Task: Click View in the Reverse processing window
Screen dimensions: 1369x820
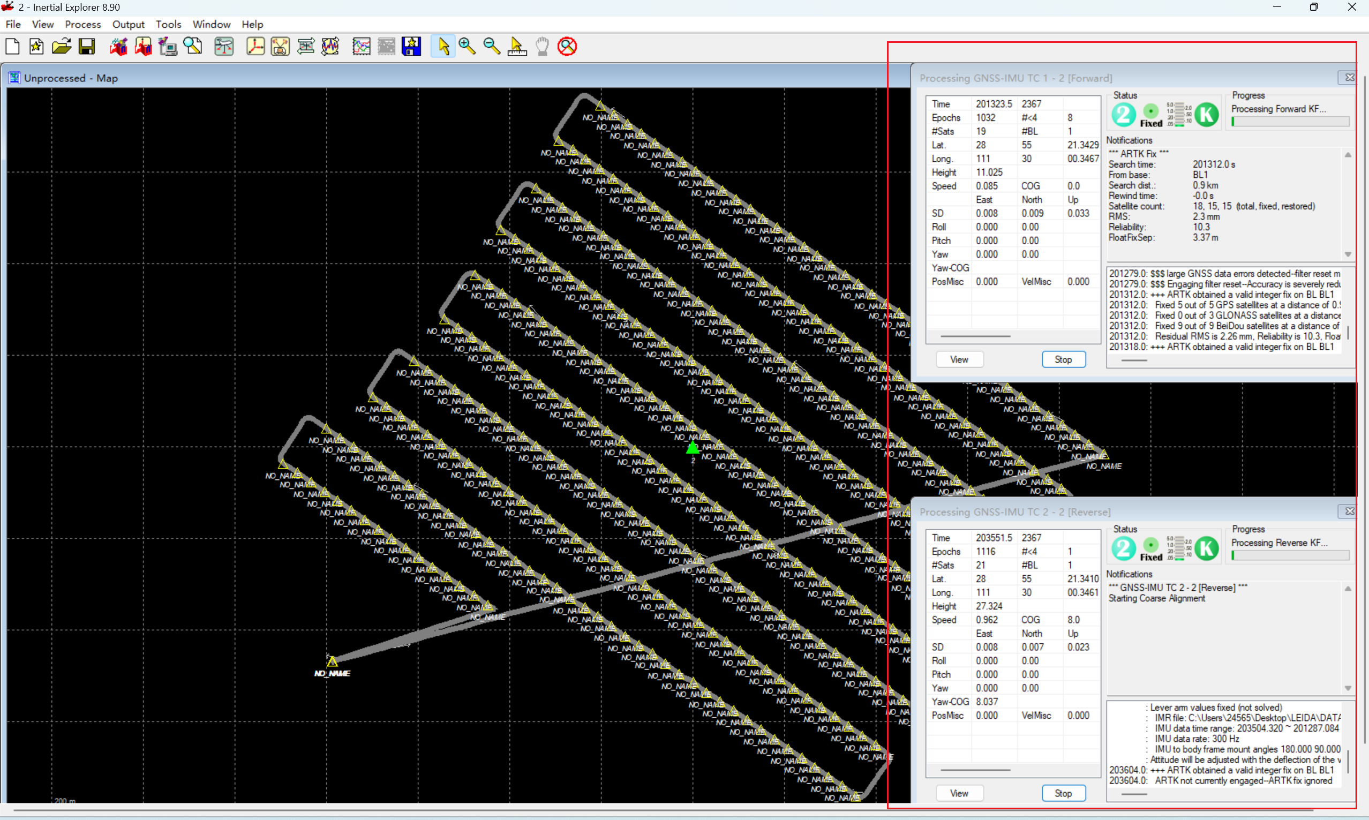Action: [959, 793]
